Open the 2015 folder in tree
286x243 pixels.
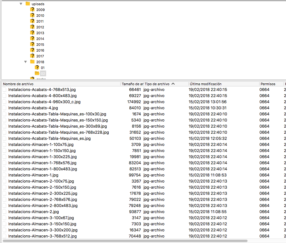(40, 45)
